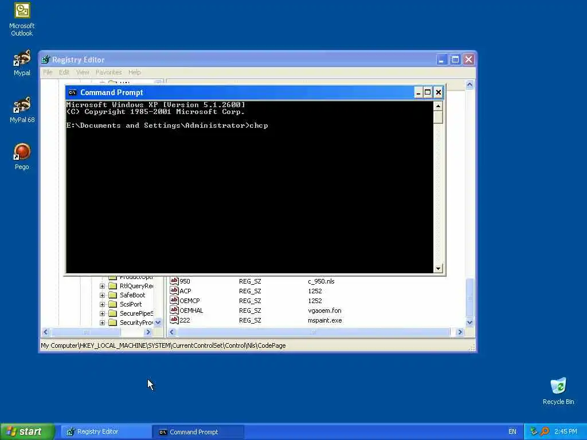Select the ACP value name
This screenshot has width=587, height=440.
185,291
